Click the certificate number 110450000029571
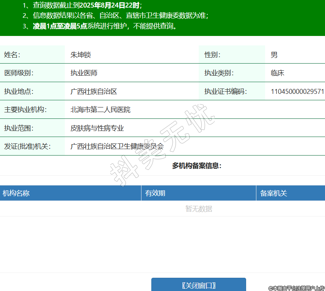 [297, 92]
